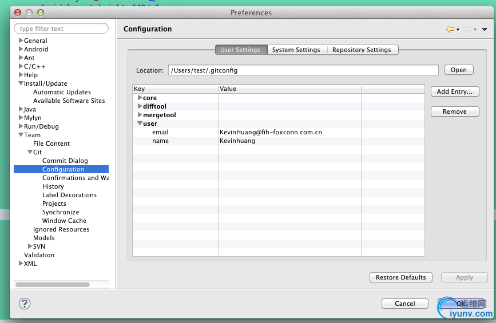Select Available Software Sites page
496x323 pixels.
69,101
